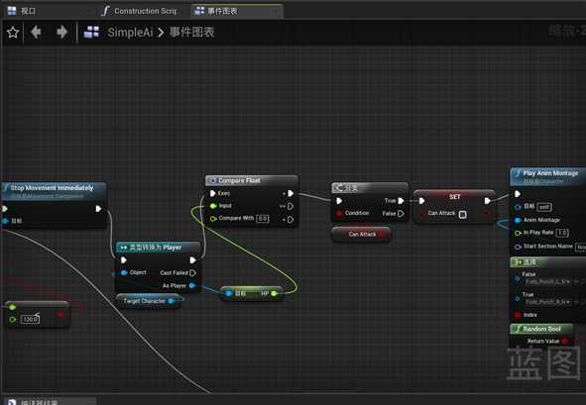This screenshot has width=586, height=405.
Task: Click the Exec input pin on Compare Float
Action: [212, 193]
